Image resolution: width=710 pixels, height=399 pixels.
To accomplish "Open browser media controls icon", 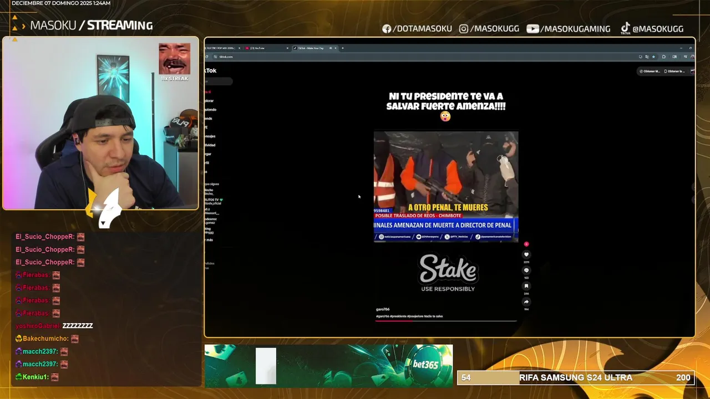I will click(686, 57).
